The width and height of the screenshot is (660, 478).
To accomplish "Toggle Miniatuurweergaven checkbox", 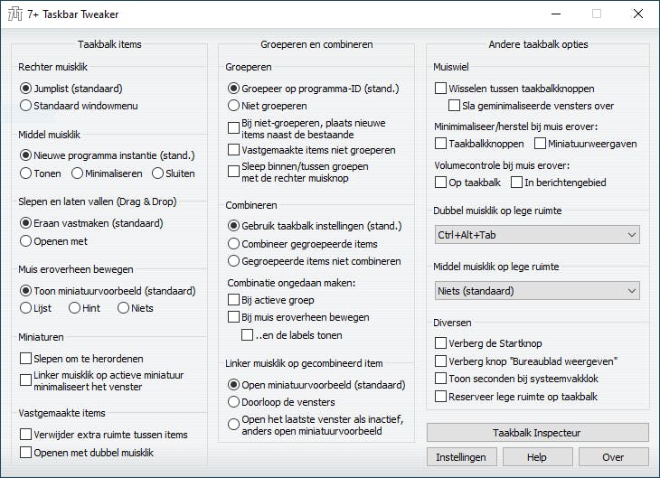I will tap(541, 143).
